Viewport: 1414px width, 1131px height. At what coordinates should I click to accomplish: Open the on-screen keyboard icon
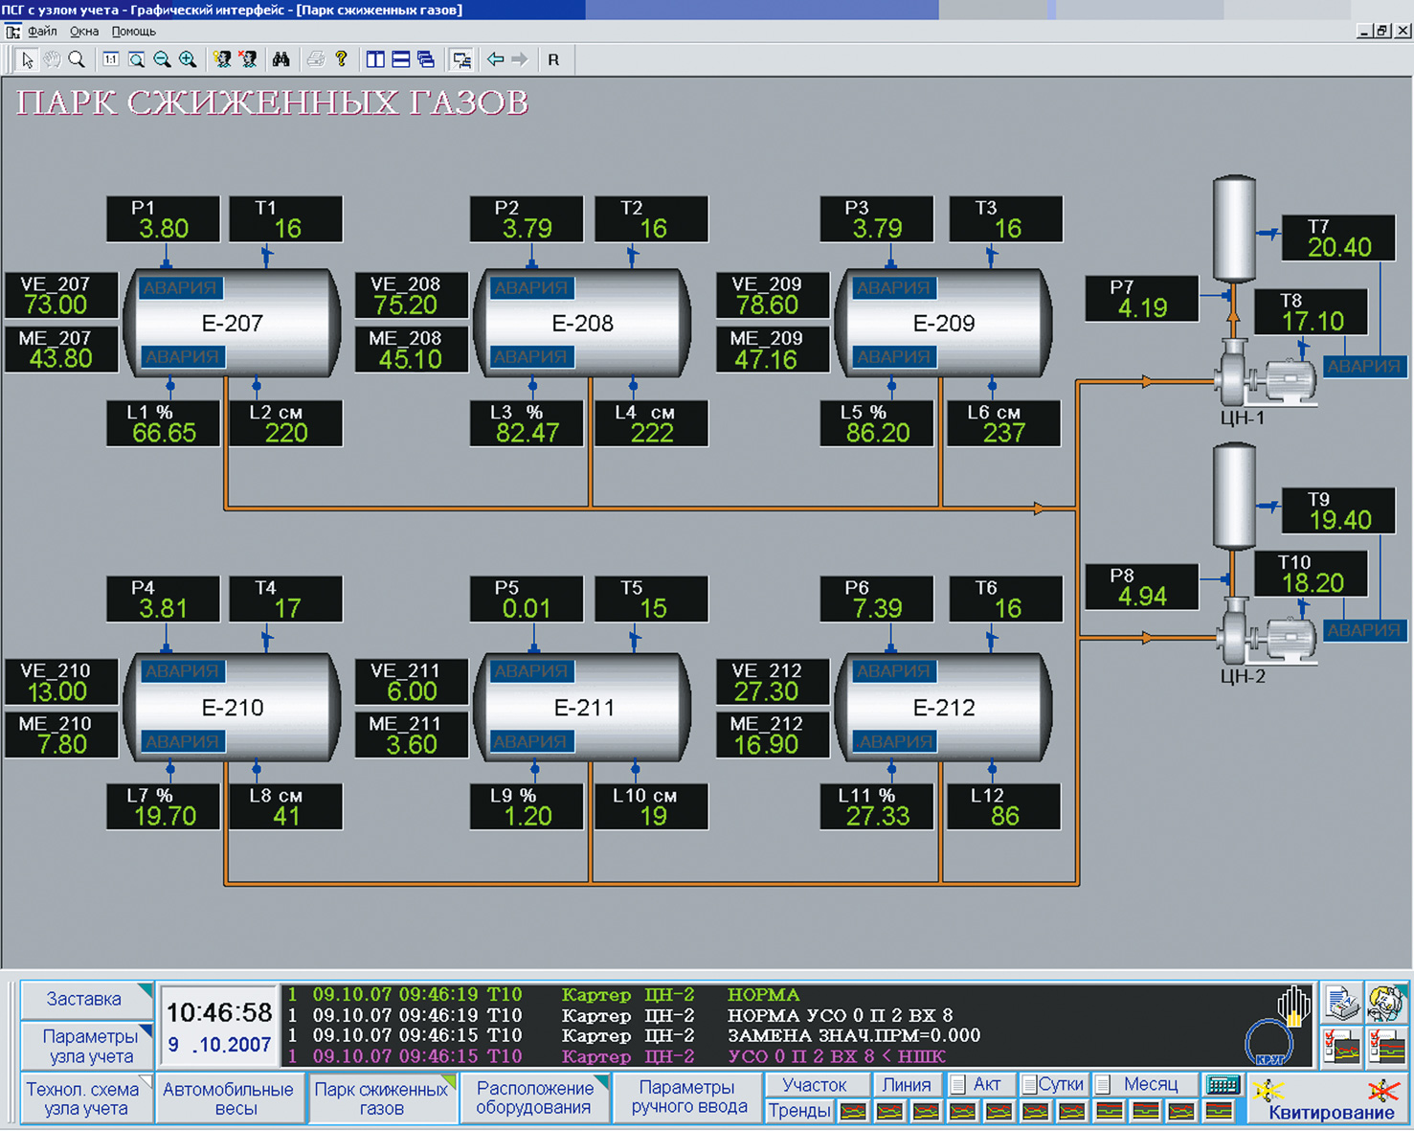point(1223,1085)
